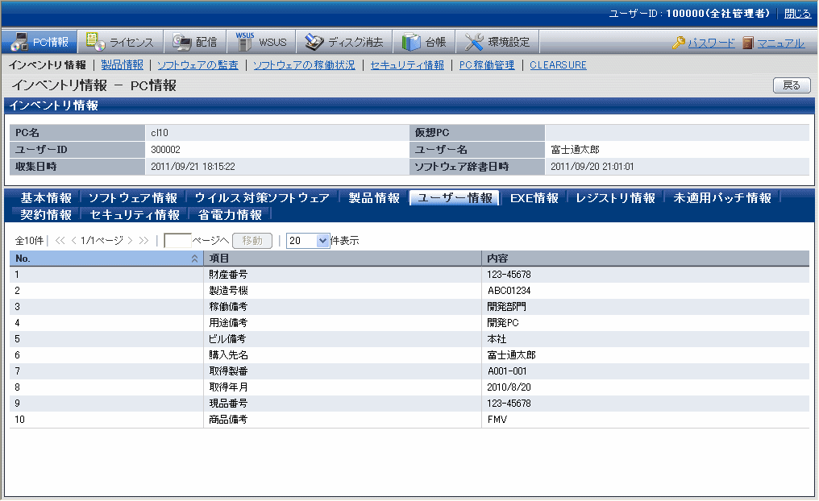Image resolution: width=819 pixels, height=501 pixels.
Task: Switch to the ソフトウェア情報 tab
Action: (132, 198)
